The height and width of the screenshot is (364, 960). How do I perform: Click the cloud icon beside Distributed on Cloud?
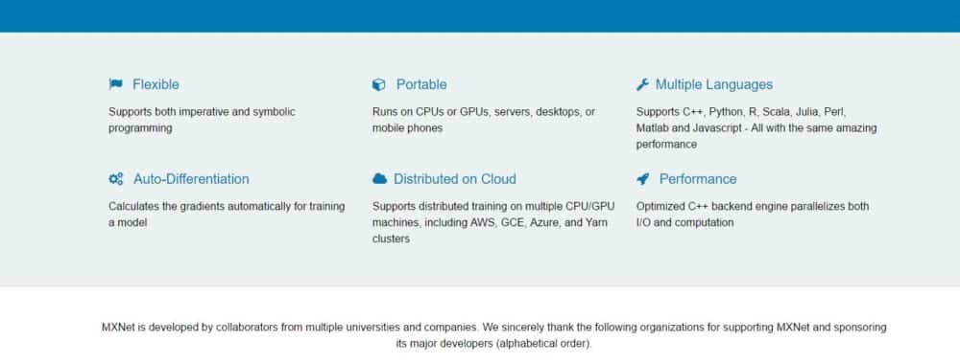[x=379, y=179]
